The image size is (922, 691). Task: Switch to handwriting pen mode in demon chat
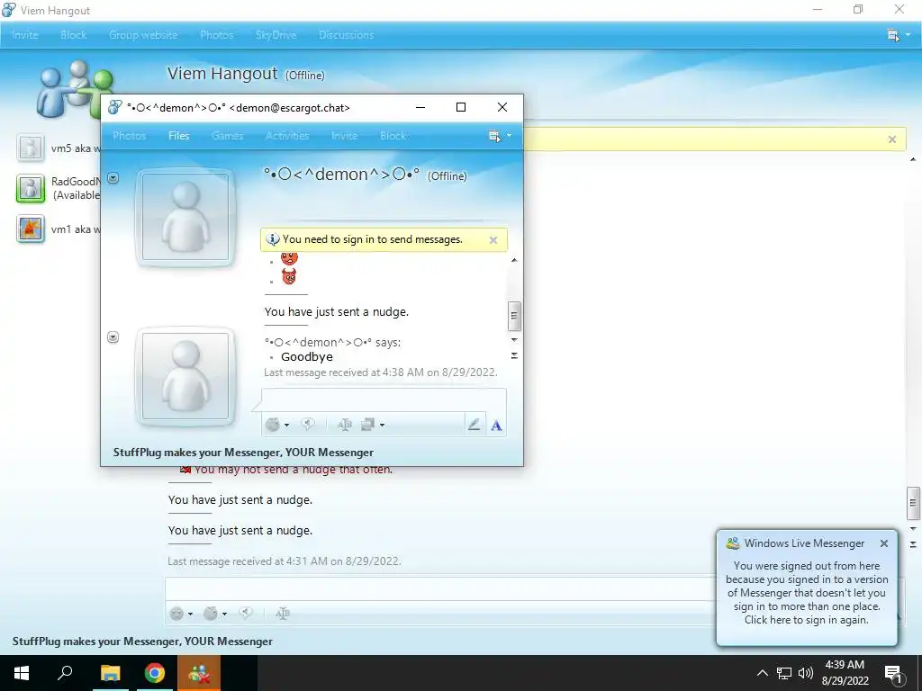pos(474,425)
